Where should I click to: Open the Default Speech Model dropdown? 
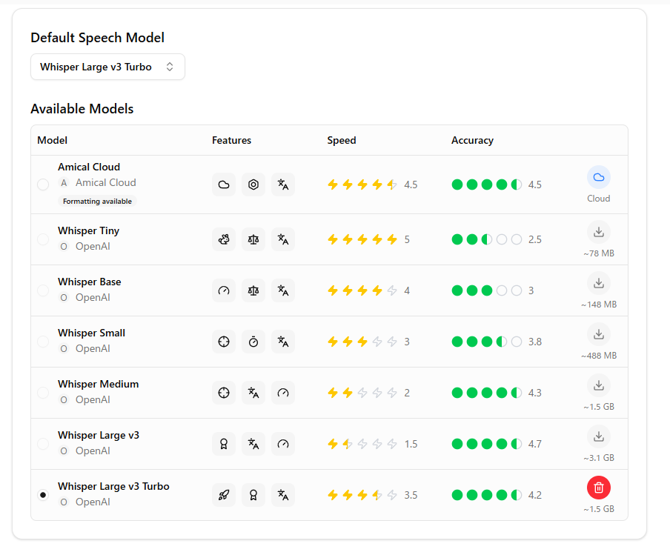107,67
